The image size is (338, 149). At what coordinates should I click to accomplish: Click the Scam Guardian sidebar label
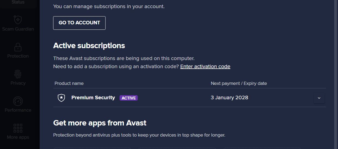point(18,29)
